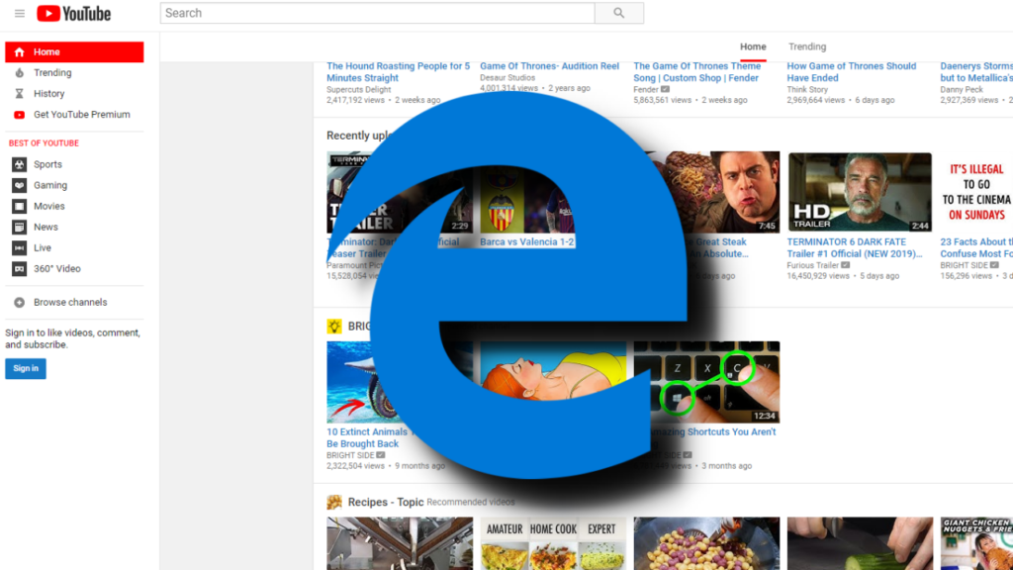Click the Browse channels plus icon
Image resolution: width=1013 pixels, height=570 pixels.
click(x=20, y=303)
